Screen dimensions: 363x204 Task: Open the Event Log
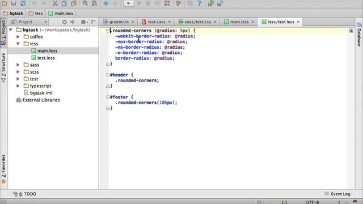pyautogui.click(x=337, y=194)
